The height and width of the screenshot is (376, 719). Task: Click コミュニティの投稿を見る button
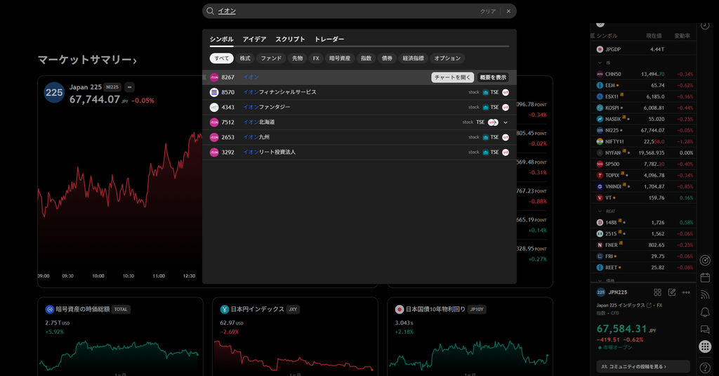pyautogui.click(x=643, y=366)
